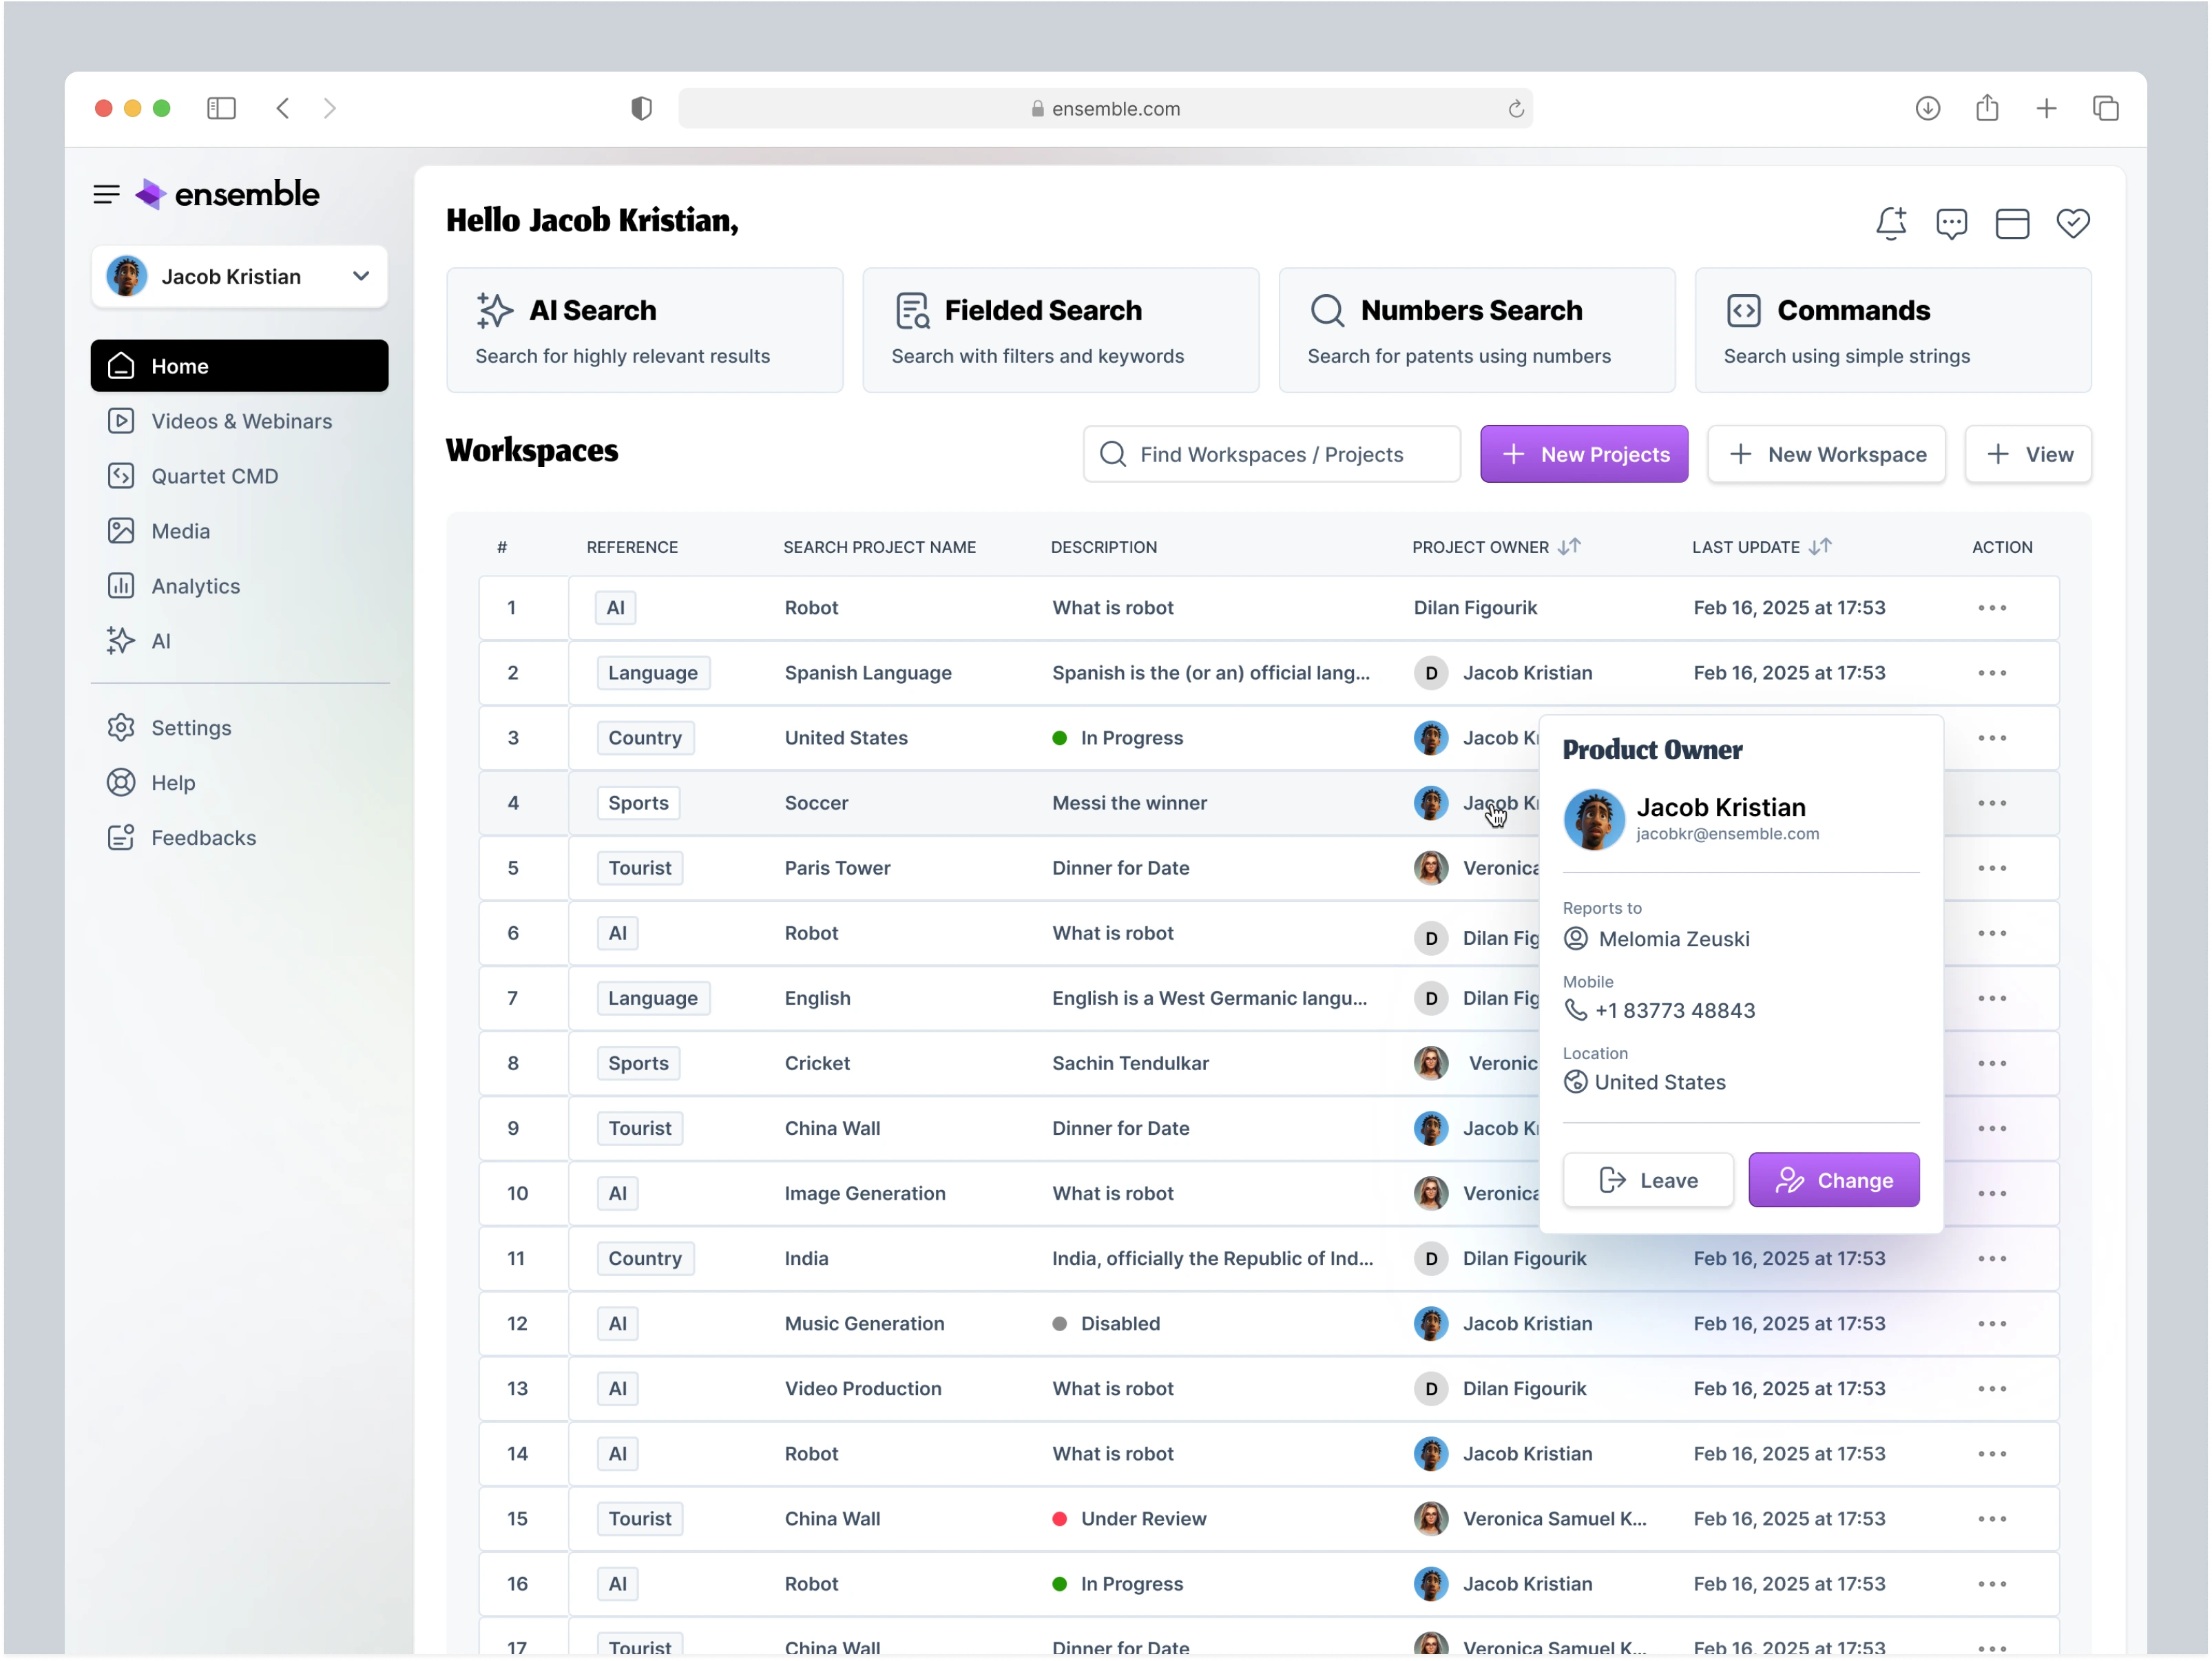Viewport: 2212px width, 1661px height.
Task: Click the Tourist tag on Paris Tower row
Action: click(x=640, y=868)
